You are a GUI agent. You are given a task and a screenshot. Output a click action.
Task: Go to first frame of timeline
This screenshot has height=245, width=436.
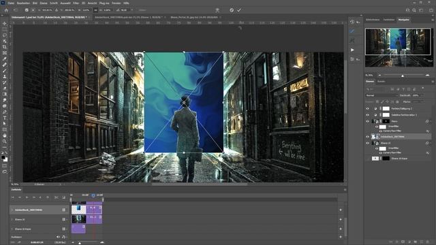point(12,197)
